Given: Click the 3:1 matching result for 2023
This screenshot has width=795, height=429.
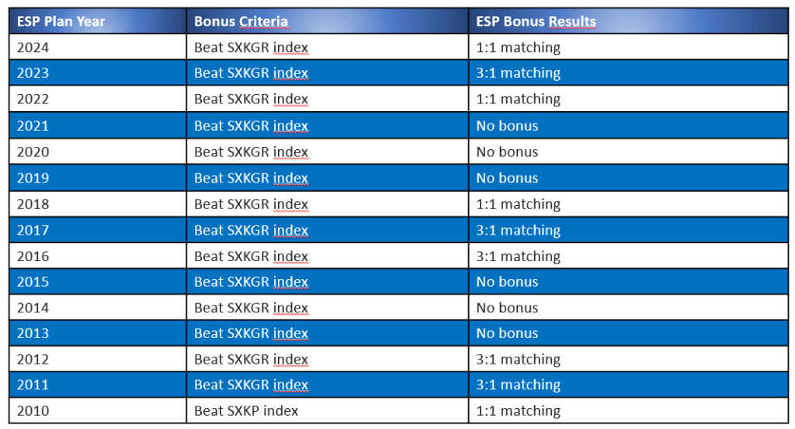Looking at the screenshot, I should click(x=519, y=73).
